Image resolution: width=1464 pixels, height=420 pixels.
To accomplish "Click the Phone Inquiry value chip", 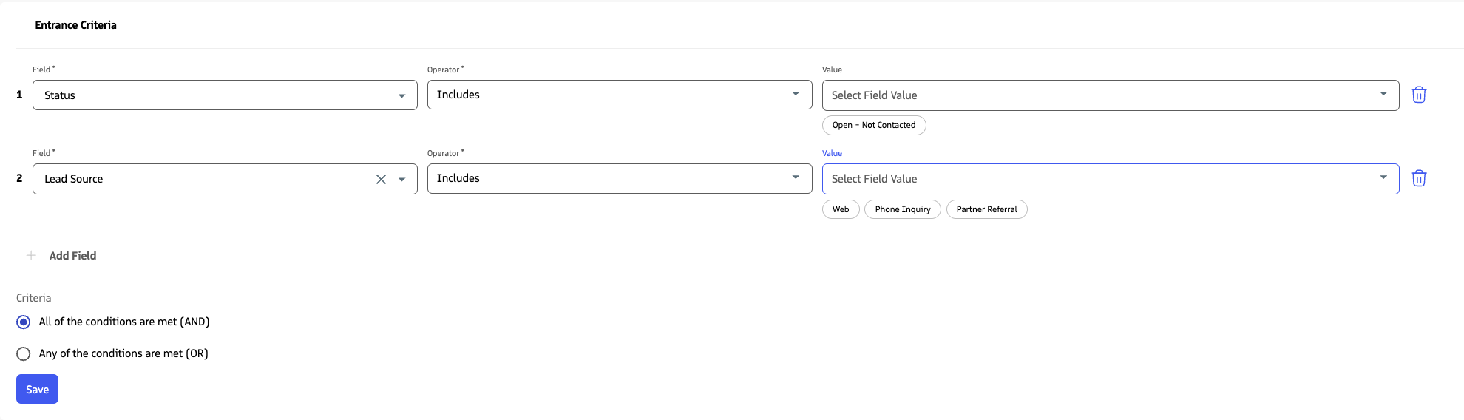I will click(x=903, y=209).
